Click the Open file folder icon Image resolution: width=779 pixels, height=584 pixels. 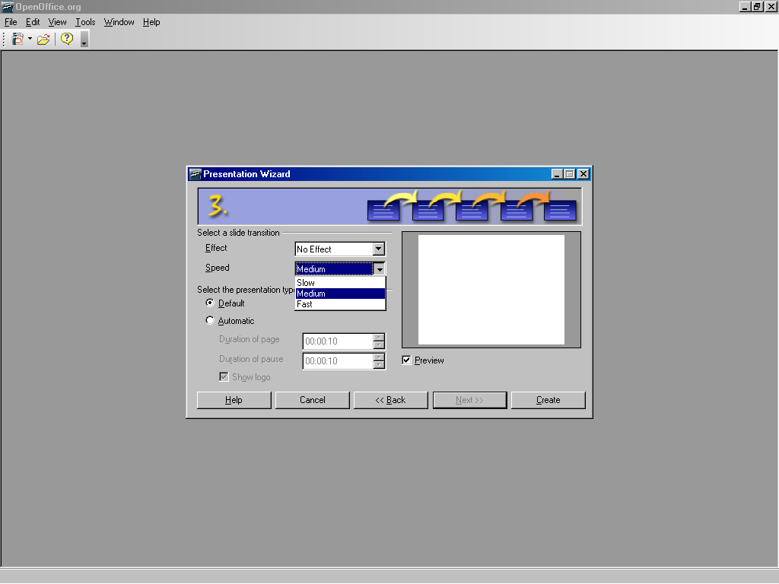[x=43, y=39]
